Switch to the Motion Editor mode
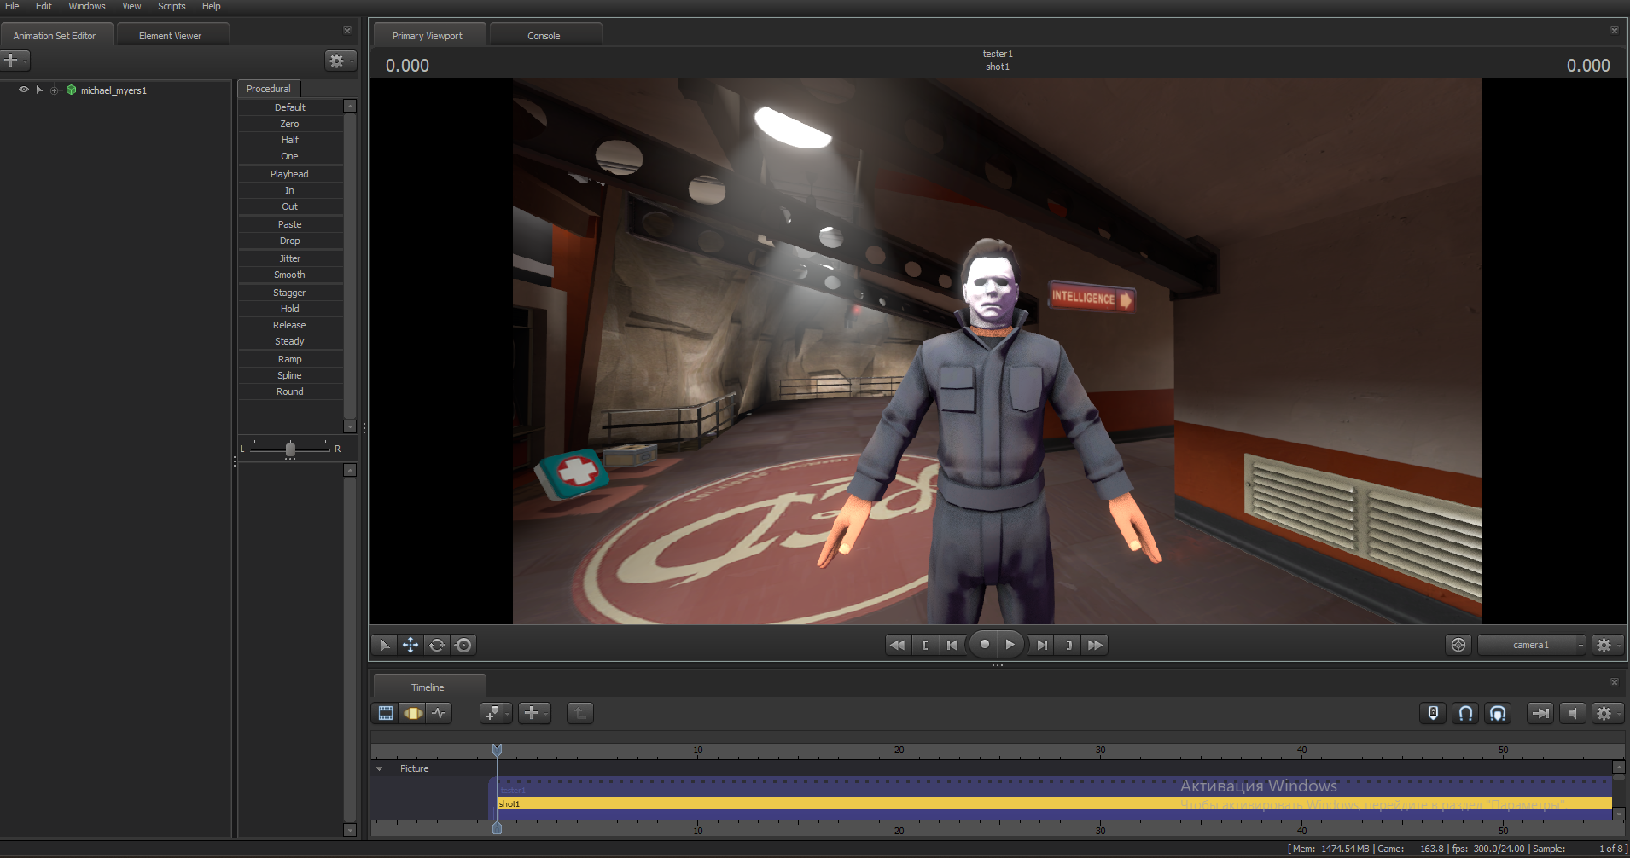This screenshot has height=858, width=1630. pos(413,713)
